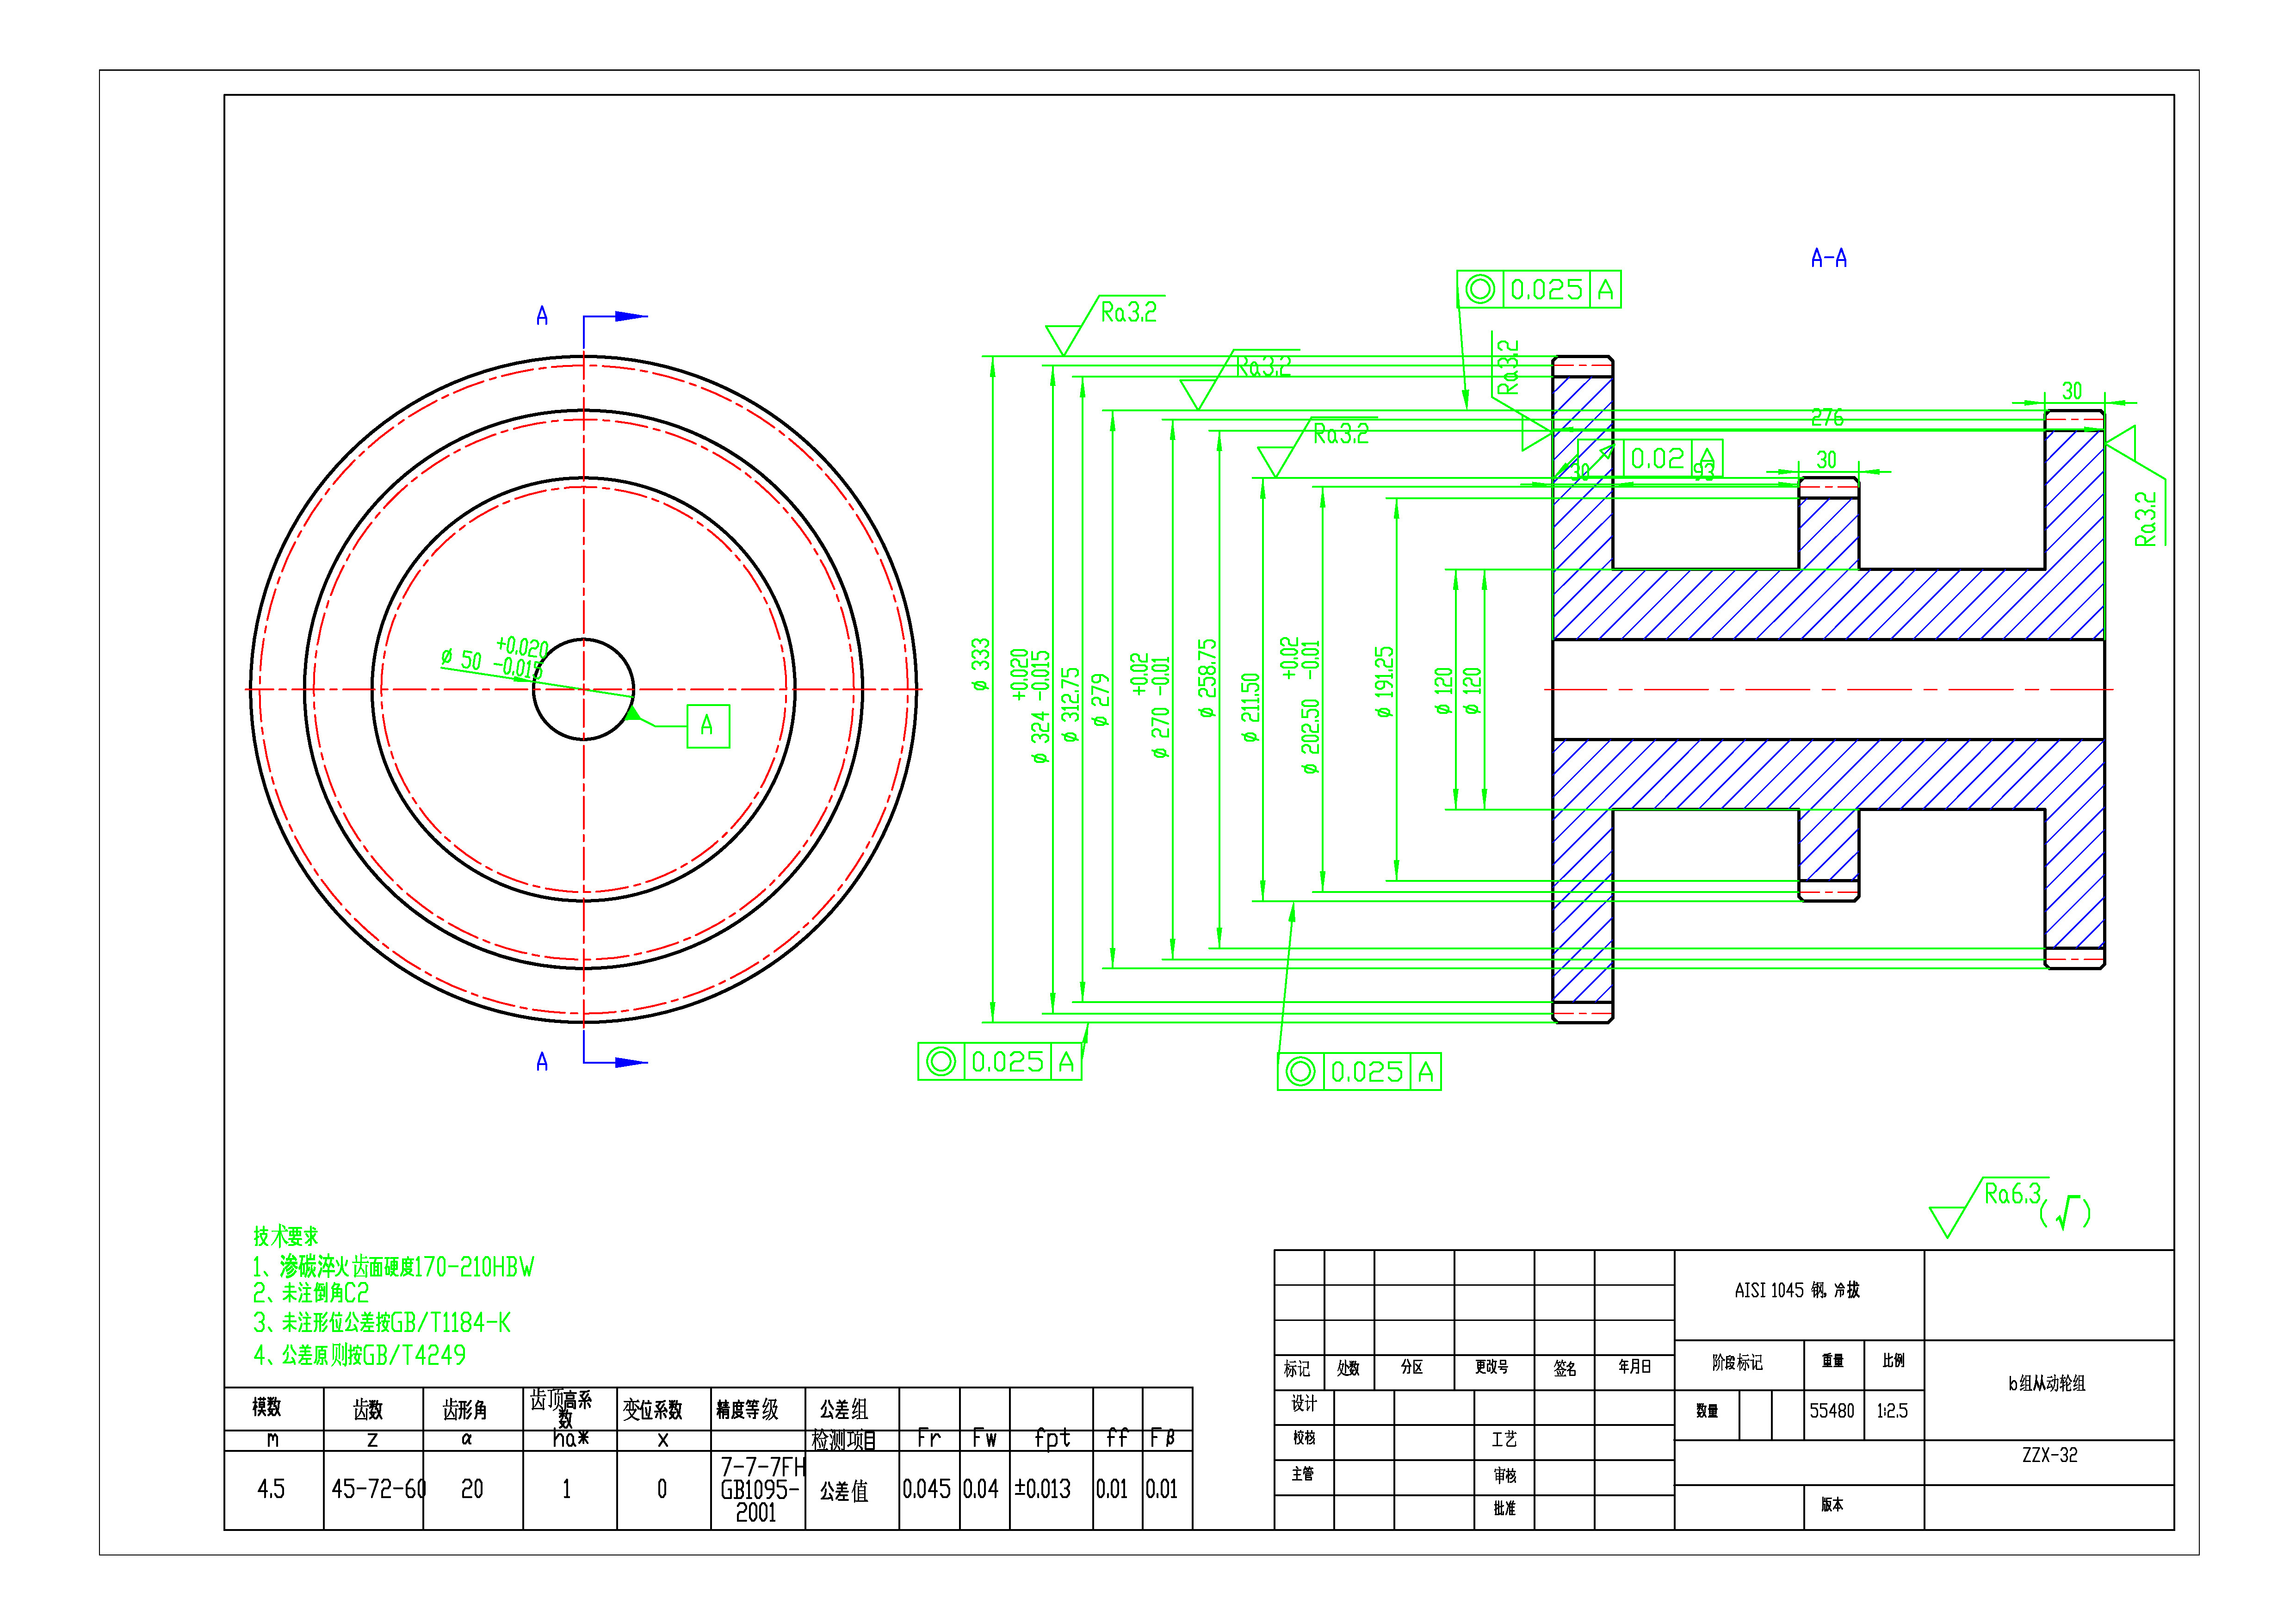This screenshot has width=2296, height=1623.
Task: Select the ø 50 bore dimension text
Action: [x=463, y=660]
